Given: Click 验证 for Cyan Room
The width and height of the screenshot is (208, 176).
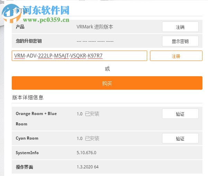Looking at the screenshot, I should [x=180, y=138].
